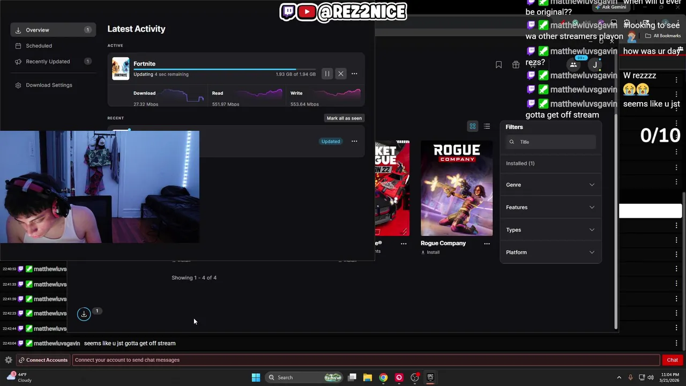686x386 pixels.
Task: Open Windows Start menu
Action: coord(256,377)
